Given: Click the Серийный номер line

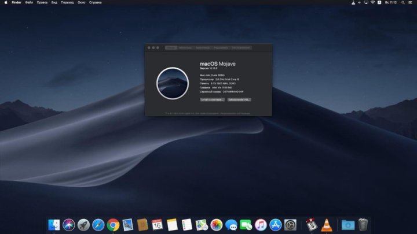Looking at the screenshot, I should [x=222, y=92].
